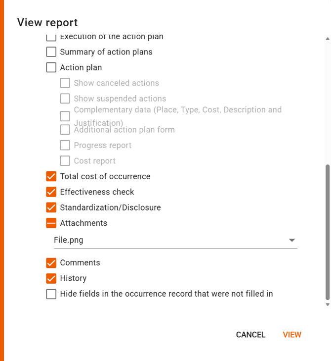Check the Complementary data checkbox
Image resolution: width=331 pixels, height=361 pixels.
coord(65,116)
